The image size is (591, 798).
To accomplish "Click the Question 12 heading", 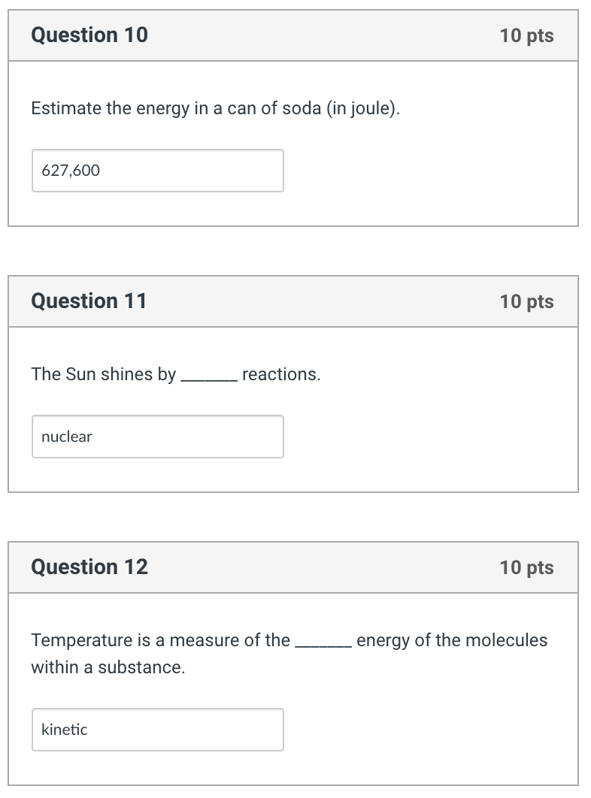I will 89,567.
